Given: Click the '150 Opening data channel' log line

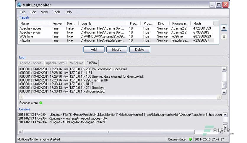Looking at the screenshot, I should pos(82,77).
